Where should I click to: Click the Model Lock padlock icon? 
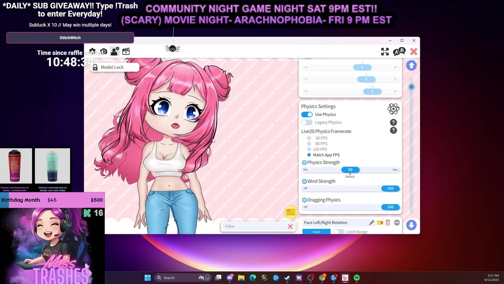point(95,67)
